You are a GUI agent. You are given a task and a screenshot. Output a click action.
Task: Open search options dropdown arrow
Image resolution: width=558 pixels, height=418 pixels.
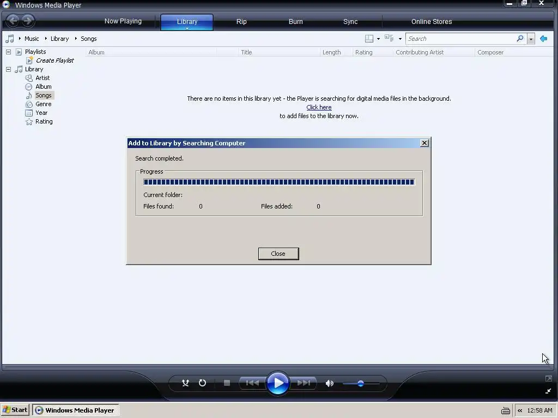[531, 39]
